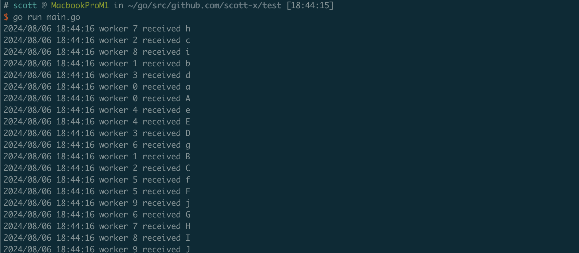The width and height of the screenshot is (579, 253).
Task: Click the line worker 7 received h
Action: coord(97,29)
